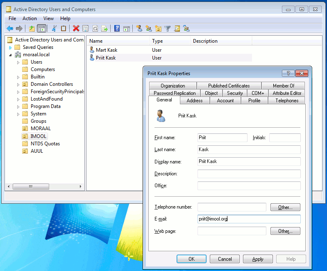Switch to the Address tab

195,101
